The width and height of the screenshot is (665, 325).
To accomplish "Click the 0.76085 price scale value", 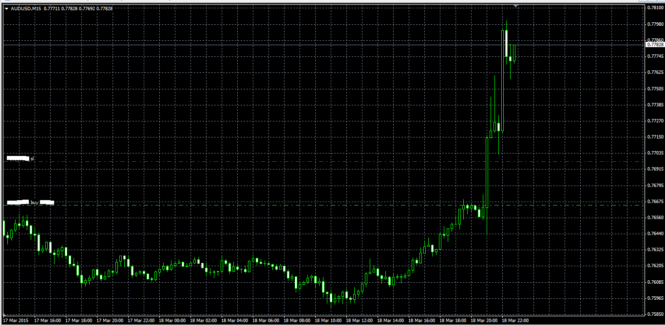I will (x=656, y=282).
